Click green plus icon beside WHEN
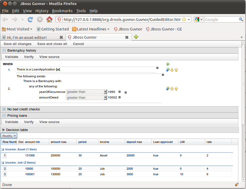Screen dimensions: 246x189 [x=168, y=64]
